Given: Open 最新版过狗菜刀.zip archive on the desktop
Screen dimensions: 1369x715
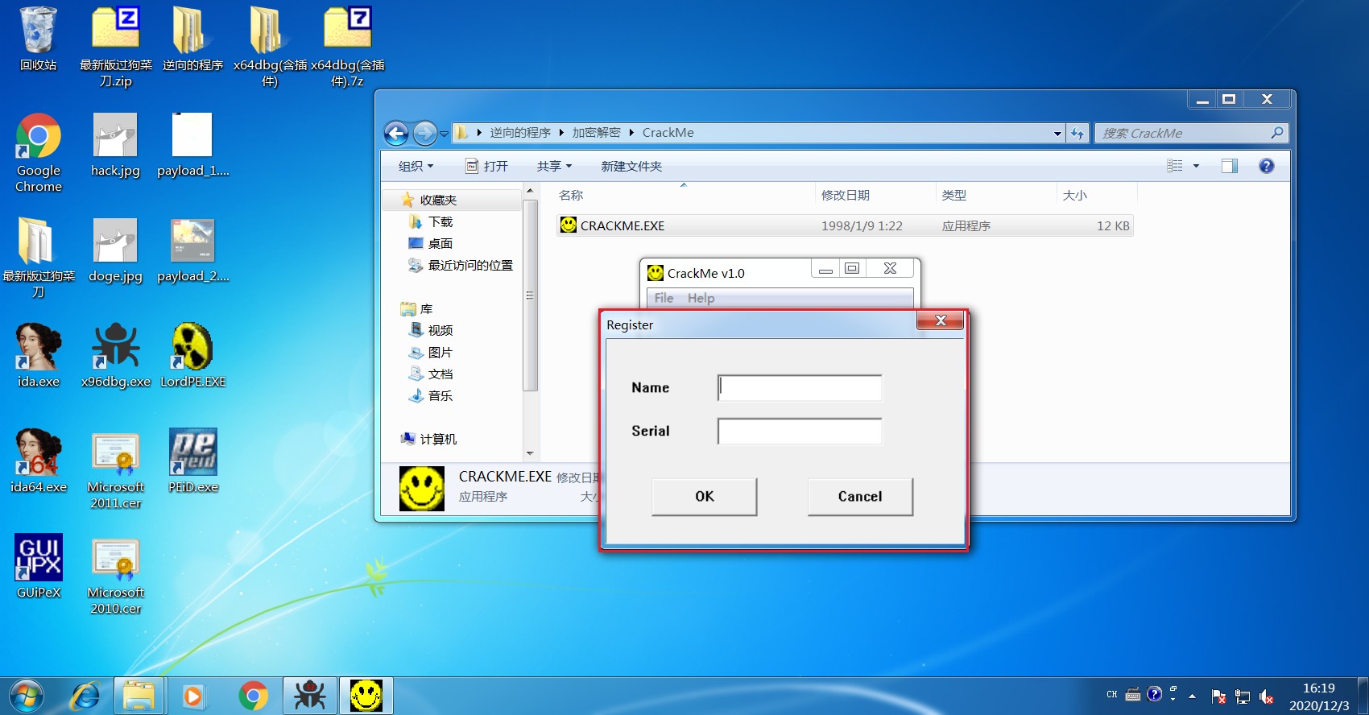Looking at the screenshot, I should (116, 47).
